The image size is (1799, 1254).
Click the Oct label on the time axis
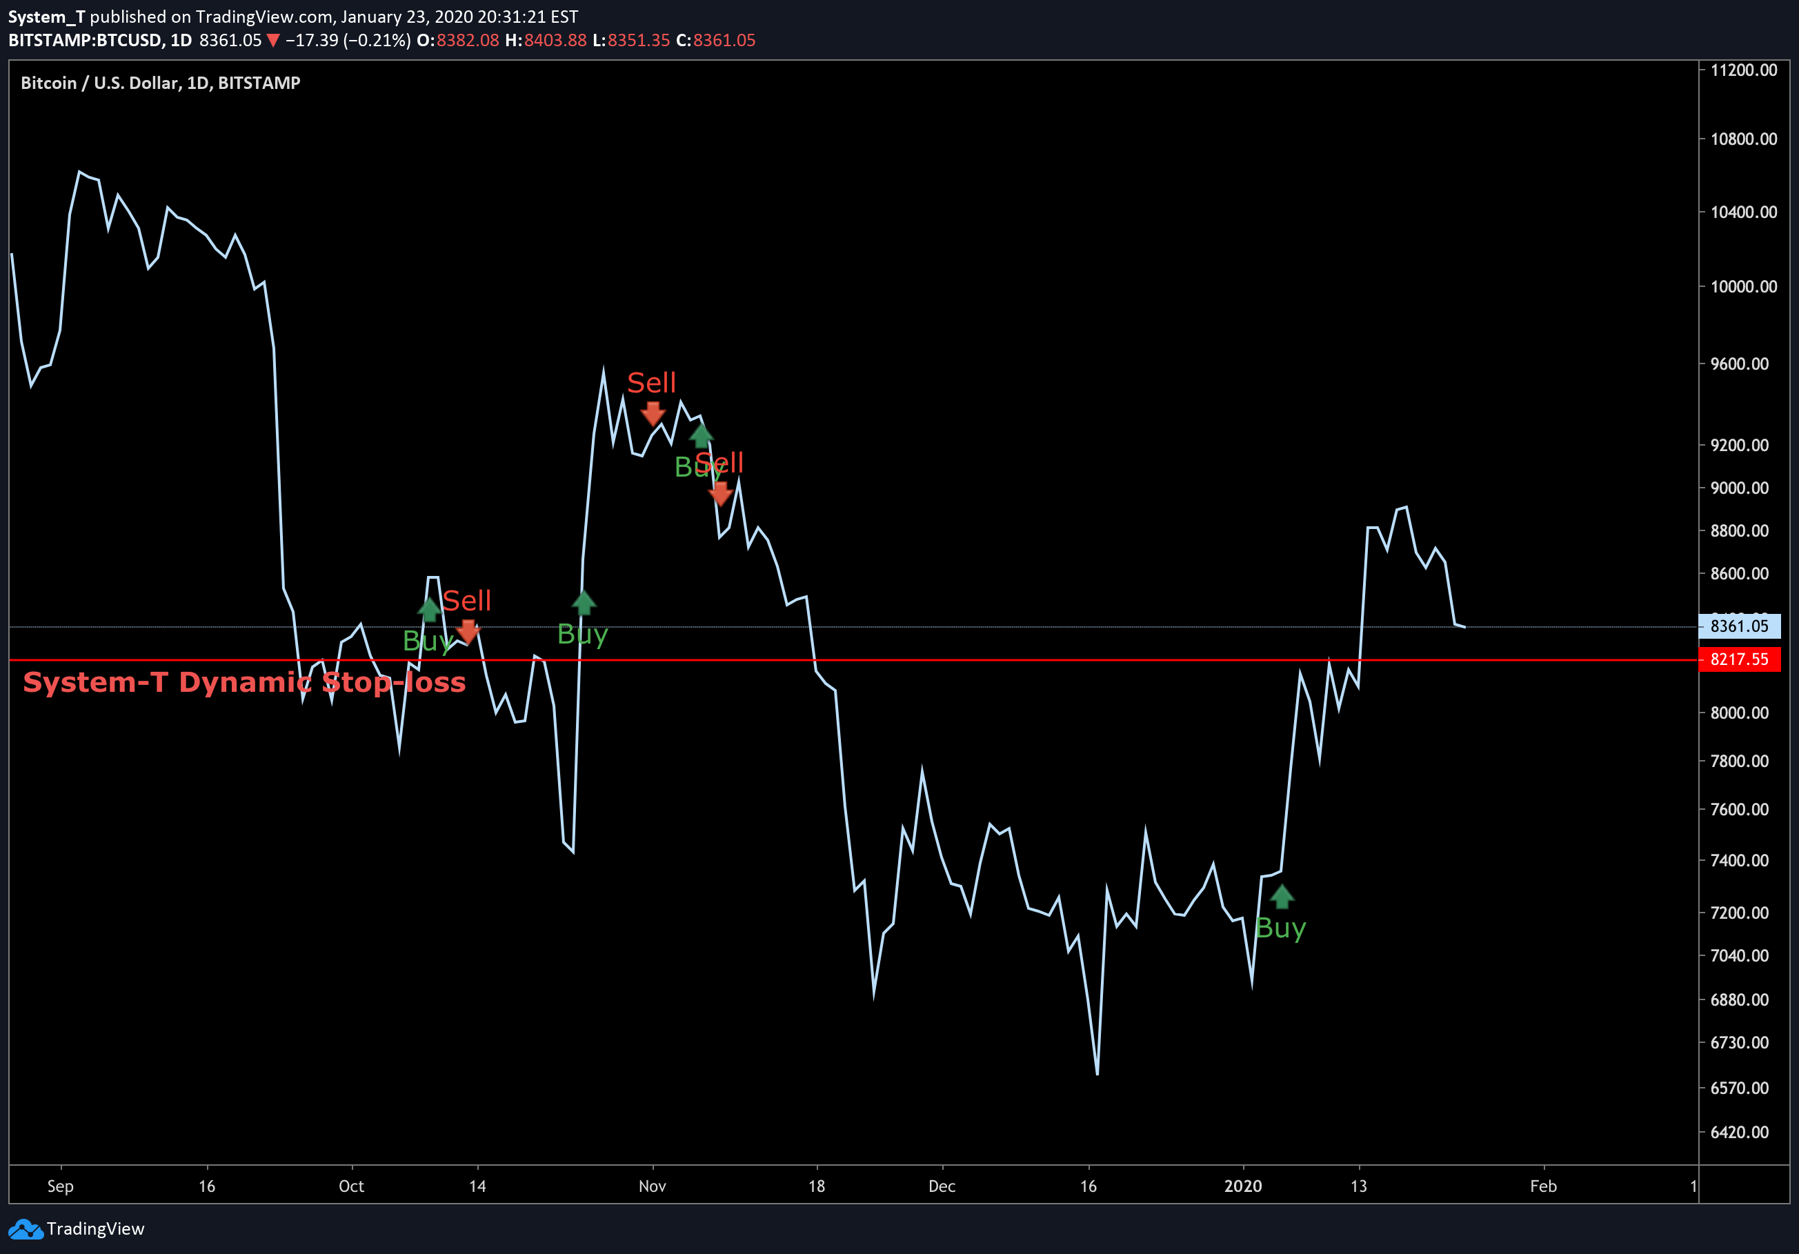pyautogui.click(x=351, y=1186)
